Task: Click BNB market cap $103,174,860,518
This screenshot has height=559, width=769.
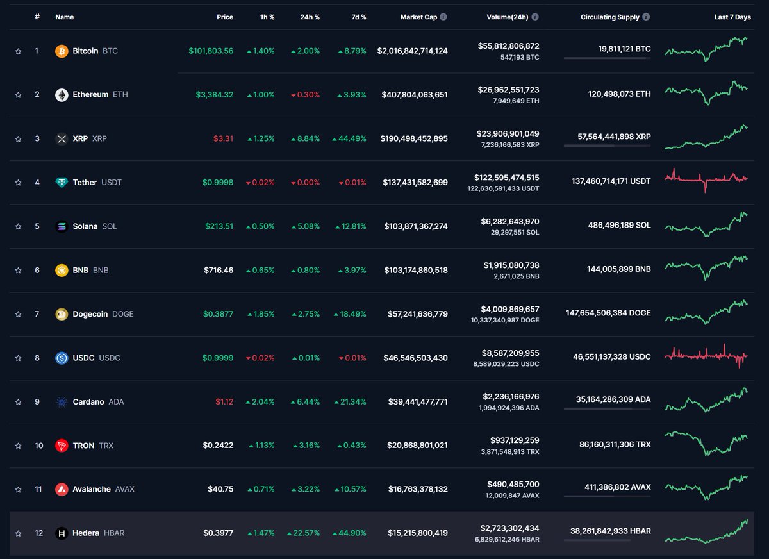Action: click(x=416, y=270)
